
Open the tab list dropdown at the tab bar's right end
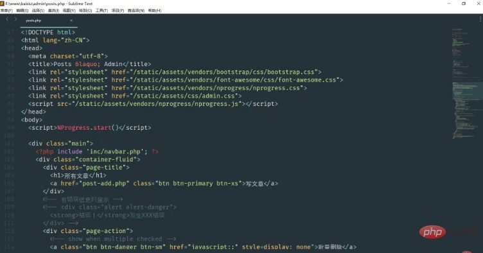pyautogui.click(x=480, y=19)
